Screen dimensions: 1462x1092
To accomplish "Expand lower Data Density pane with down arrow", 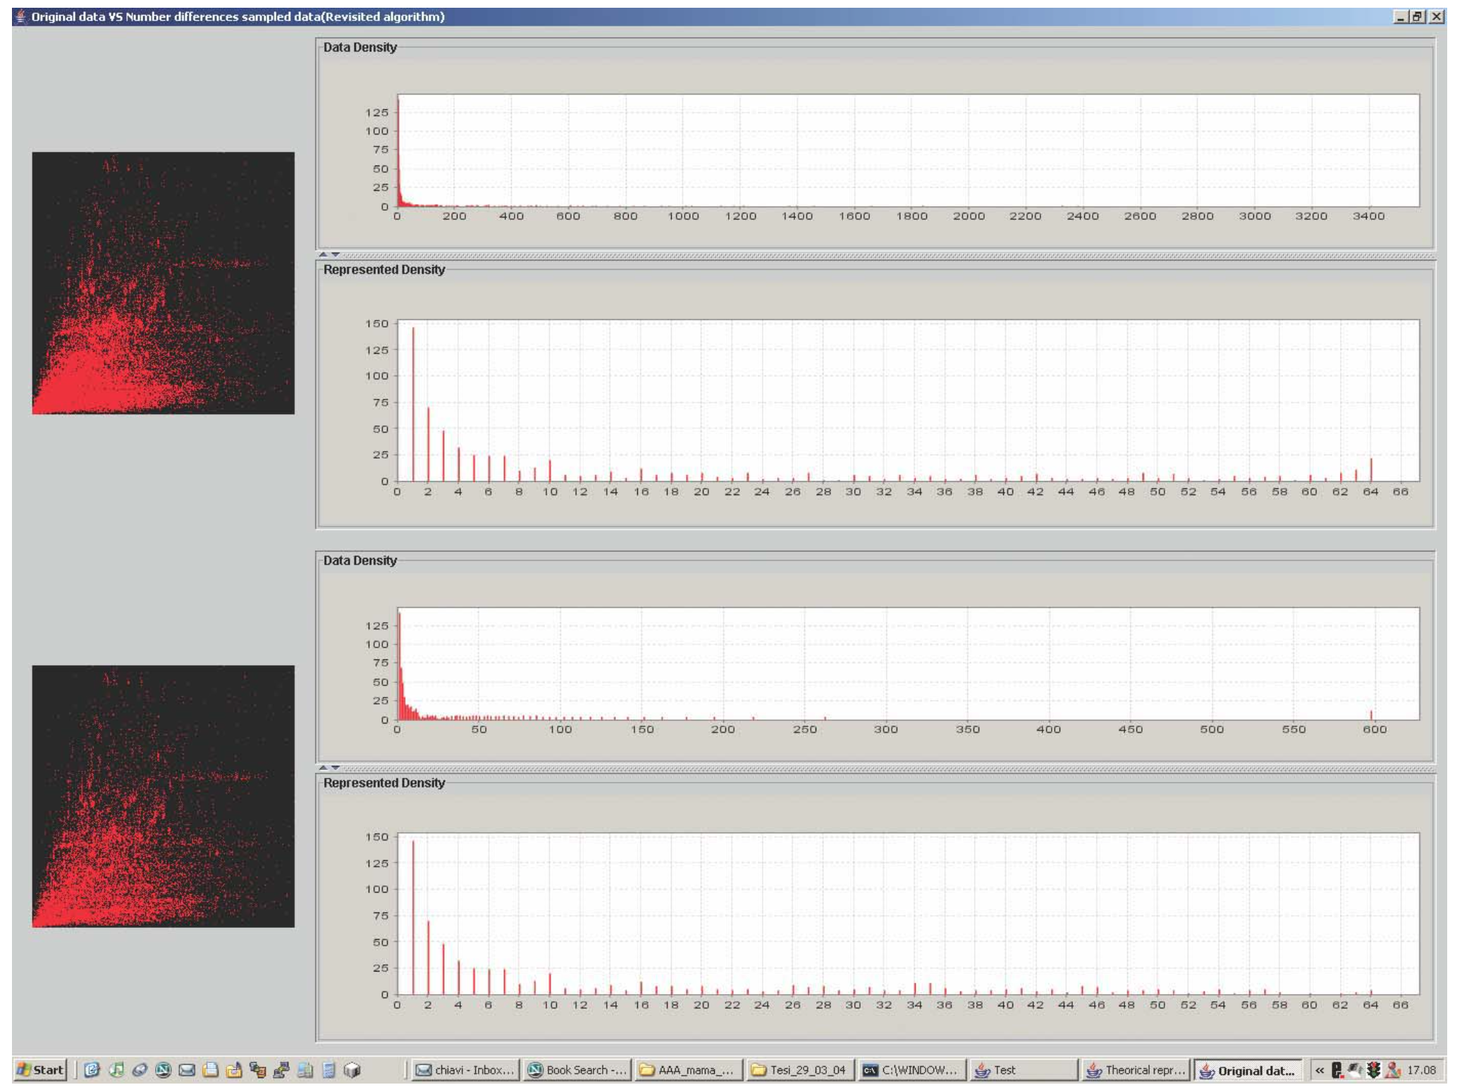I will [336, 767].
